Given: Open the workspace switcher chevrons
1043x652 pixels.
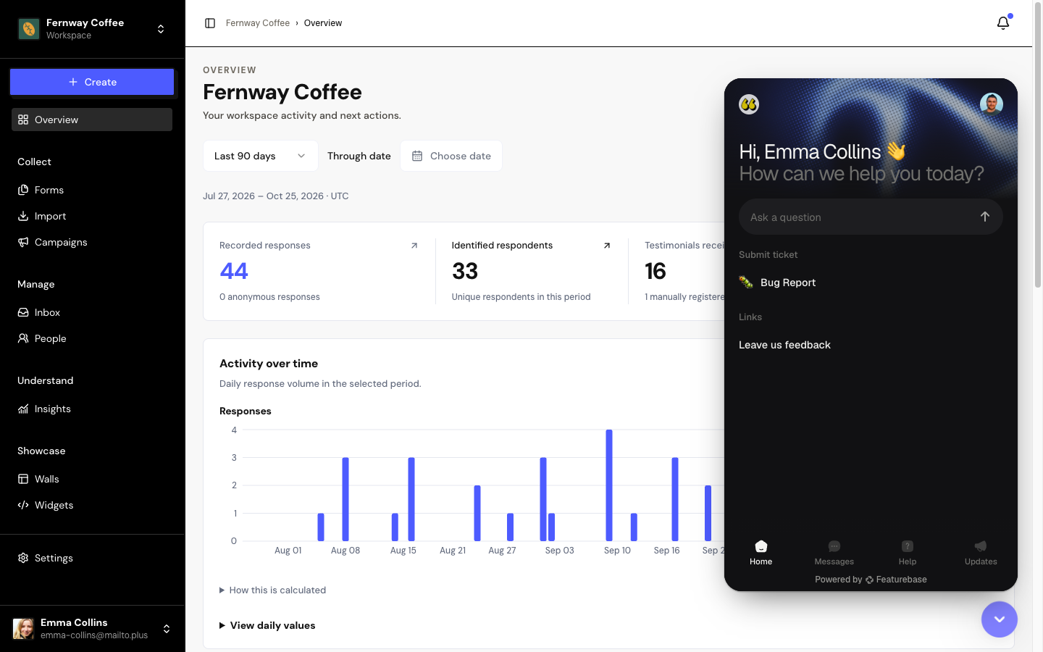Looking at the screenshot, I should [161, 29].
